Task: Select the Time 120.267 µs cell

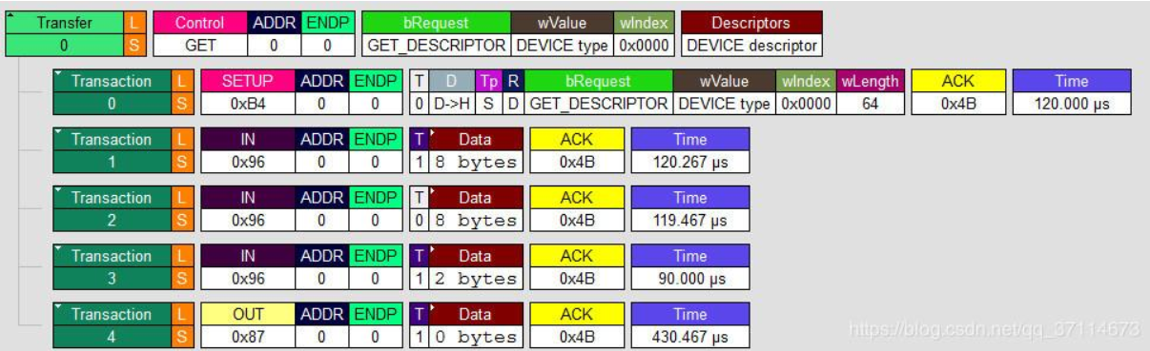Action: [690, 150]
